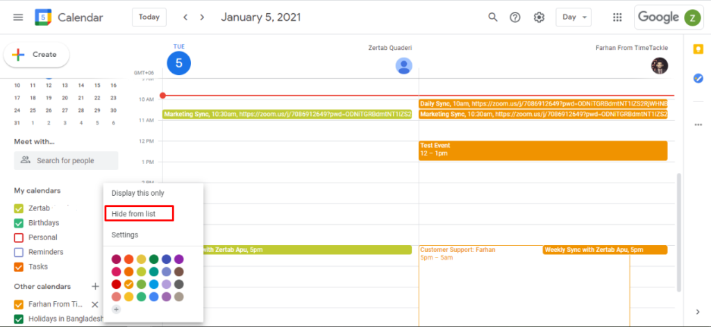Screen dimensions: 711x327
Task: Add other calendars with plus icon
Action: click(95, 286)
